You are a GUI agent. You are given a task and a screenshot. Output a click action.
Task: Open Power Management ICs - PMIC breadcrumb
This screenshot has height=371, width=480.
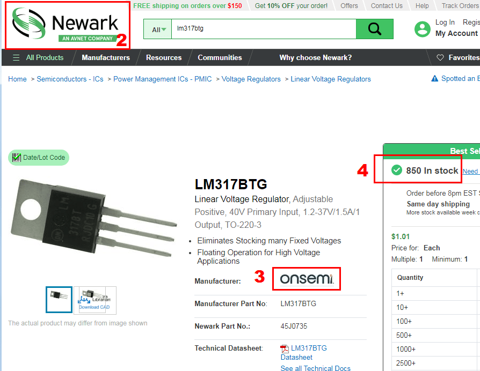(162, 79)
